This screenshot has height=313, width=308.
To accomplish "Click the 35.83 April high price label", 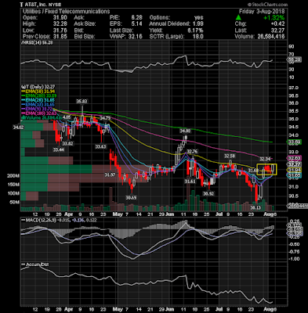I will [82, 101].
